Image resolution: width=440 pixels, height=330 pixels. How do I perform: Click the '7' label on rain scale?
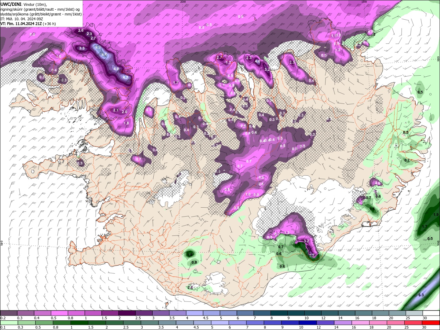248,328
